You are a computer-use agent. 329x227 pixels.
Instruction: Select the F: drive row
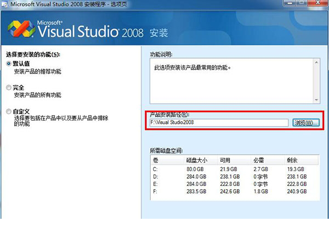235,191
